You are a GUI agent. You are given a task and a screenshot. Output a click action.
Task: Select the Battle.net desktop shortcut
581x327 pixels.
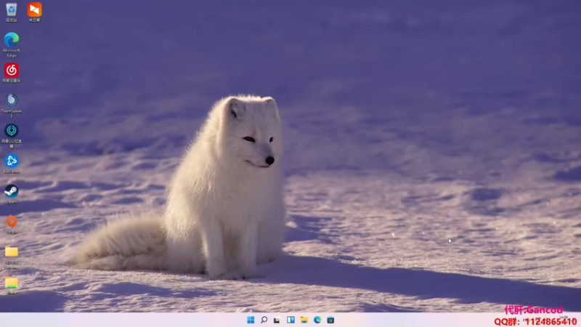[12, 164]
